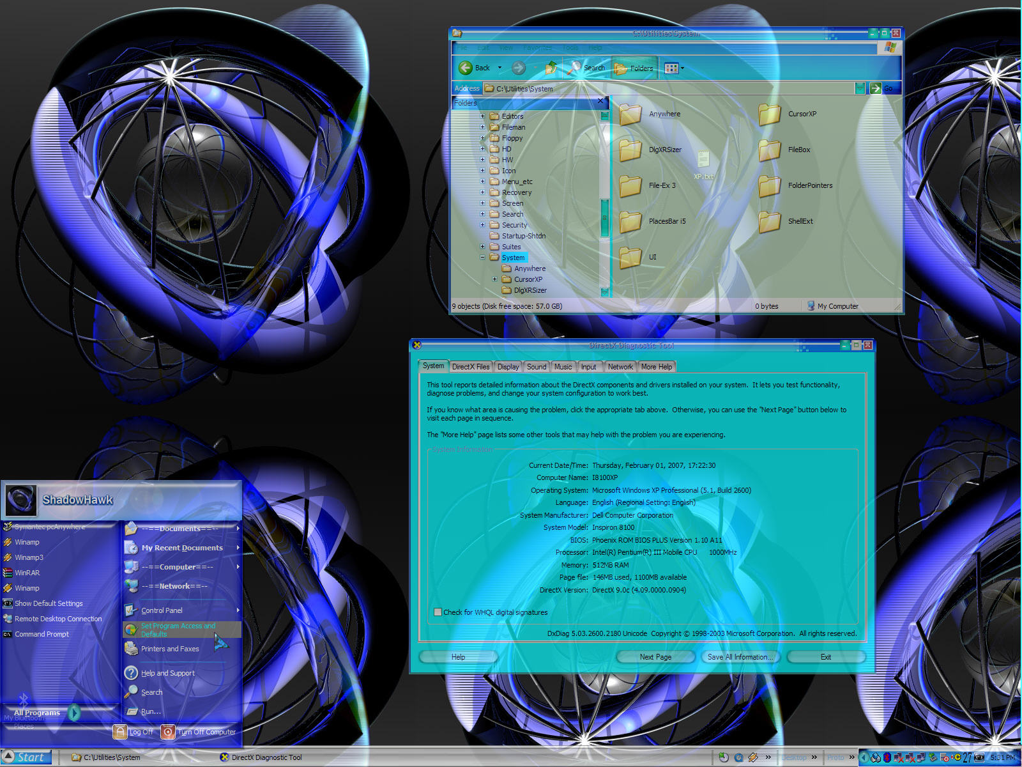Open the CursorXP folder icon in file pane
Image resolution: width=1022 pixels, height=767 pixels.
pos(770,114)
